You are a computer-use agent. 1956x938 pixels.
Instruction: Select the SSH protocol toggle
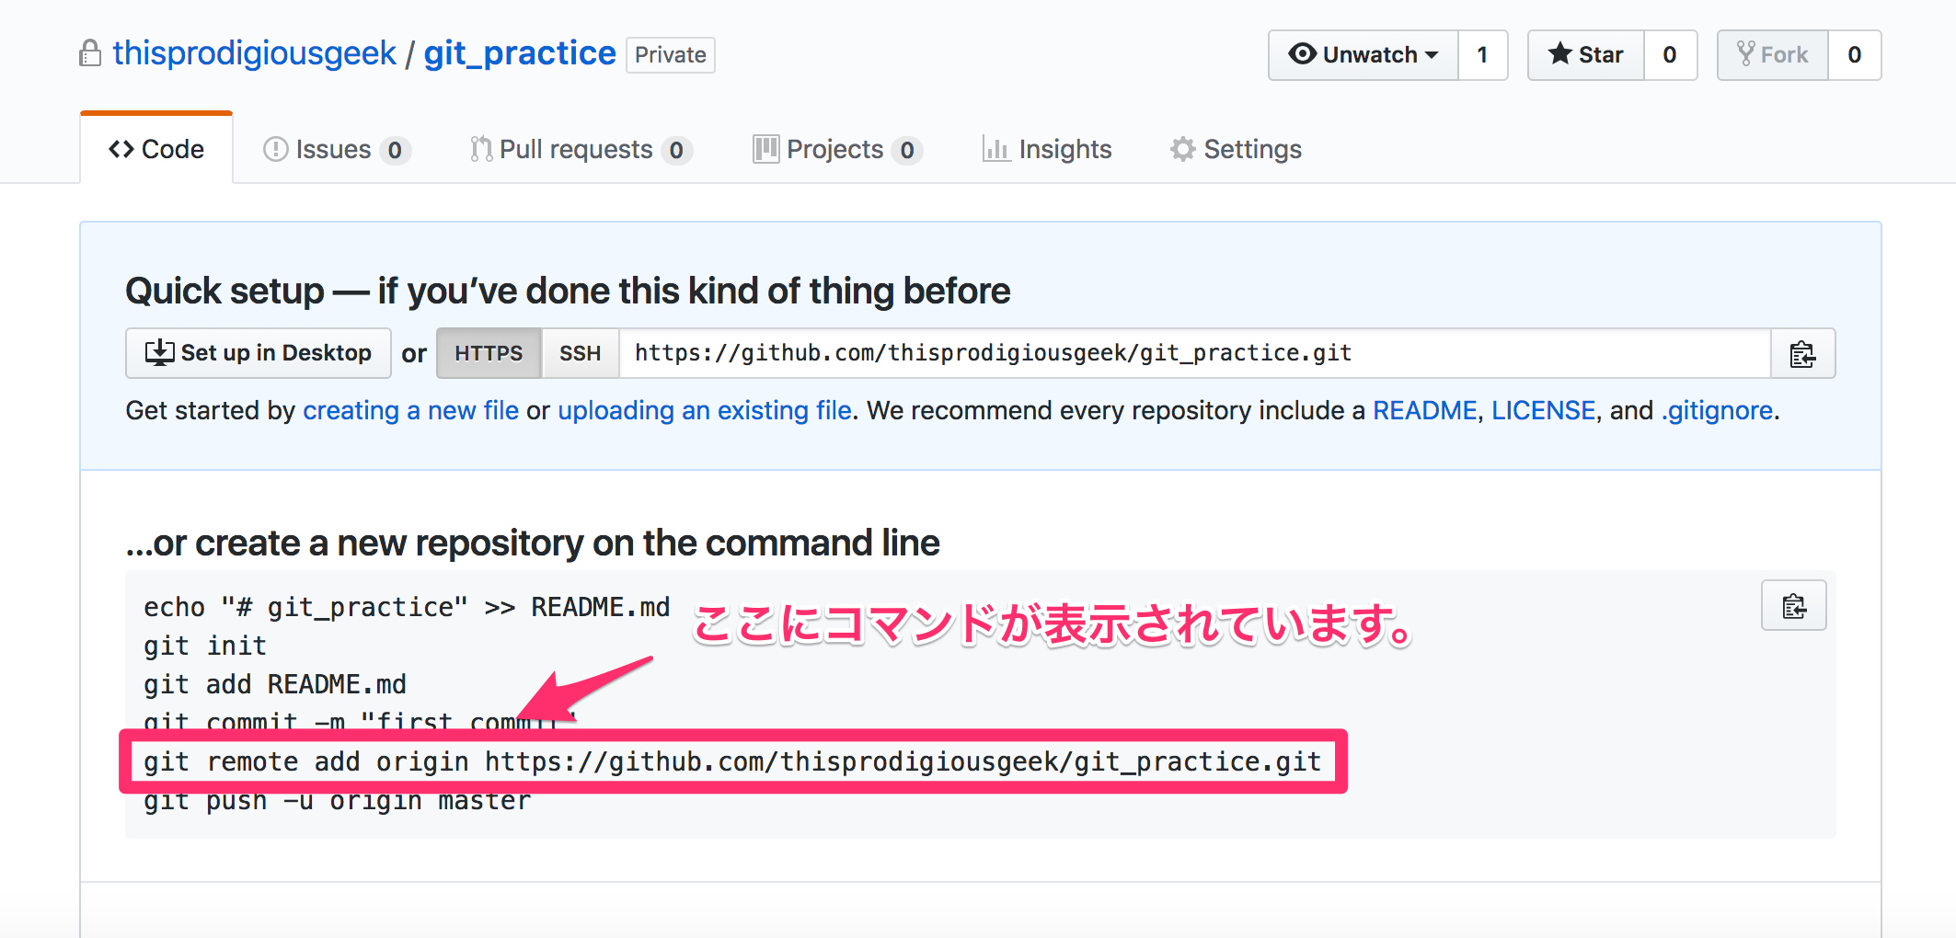[x=580, y=353]
